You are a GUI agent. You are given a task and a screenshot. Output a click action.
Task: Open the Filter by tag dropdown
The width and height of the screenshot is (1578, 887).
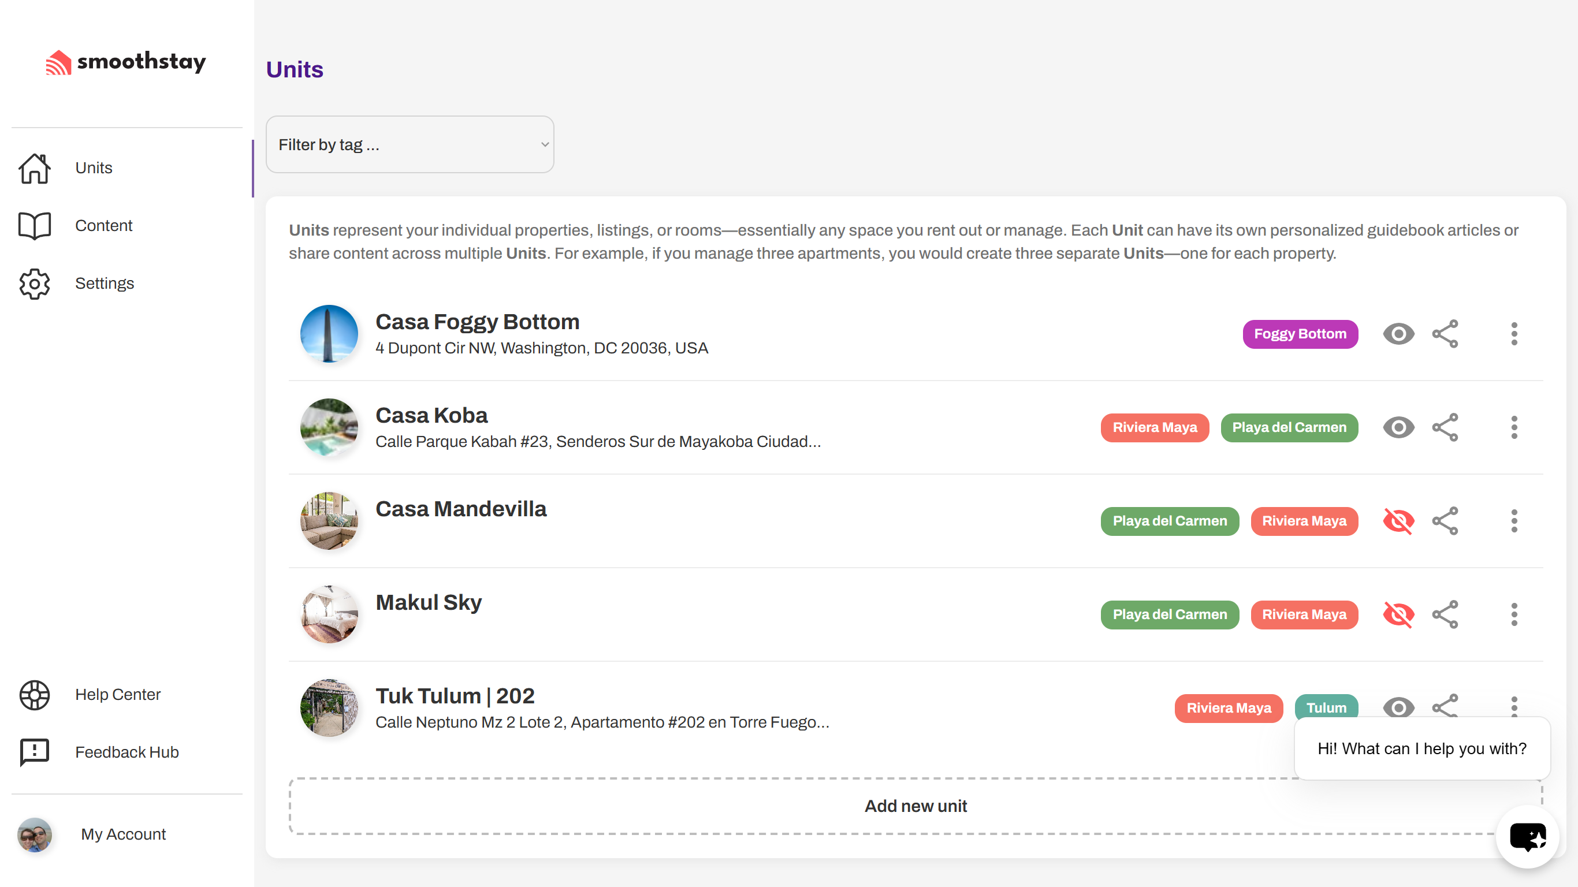[410, 144]
